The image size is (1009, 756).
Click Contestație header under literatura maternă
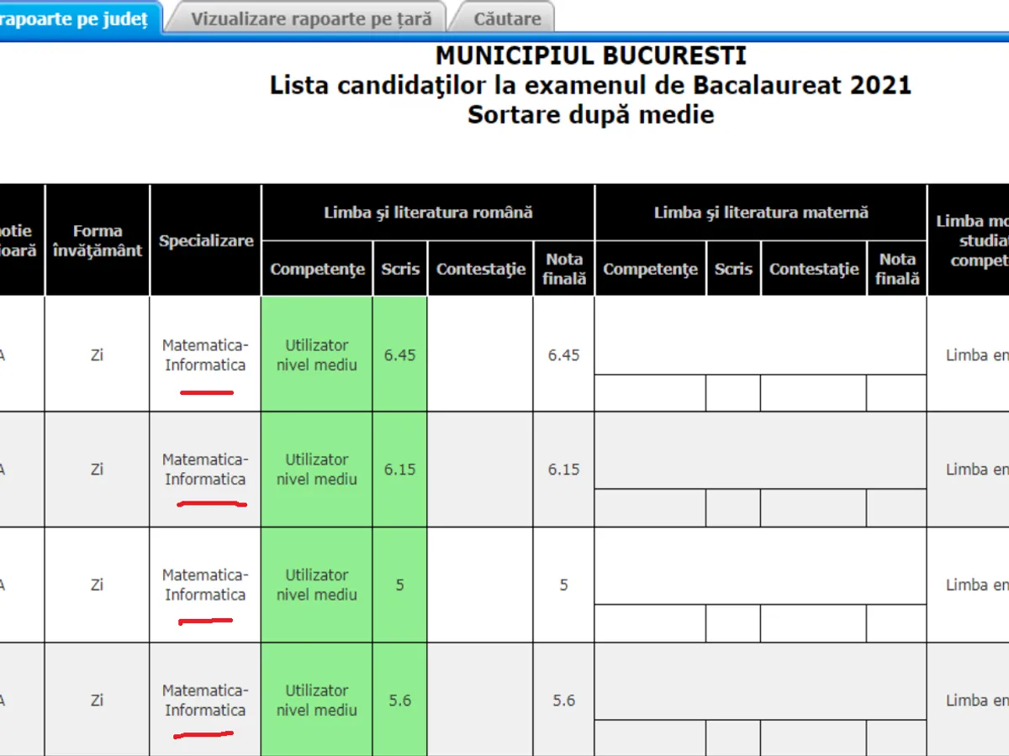click(814, 269)
